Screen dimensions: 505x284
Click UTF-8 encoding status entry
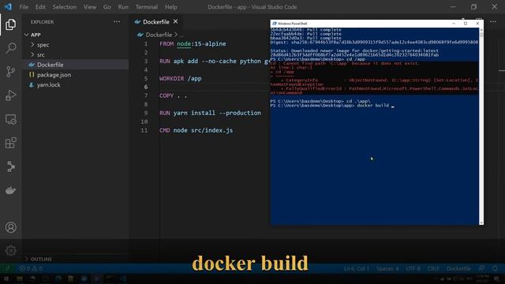click(413, 268)
